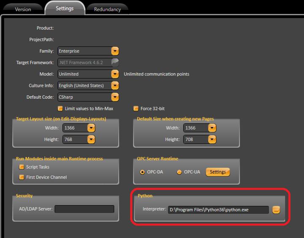This screenshot has width=304, height=238.
Task: Click the AD/LDAP Server input field
Action: tap(84, 209)
